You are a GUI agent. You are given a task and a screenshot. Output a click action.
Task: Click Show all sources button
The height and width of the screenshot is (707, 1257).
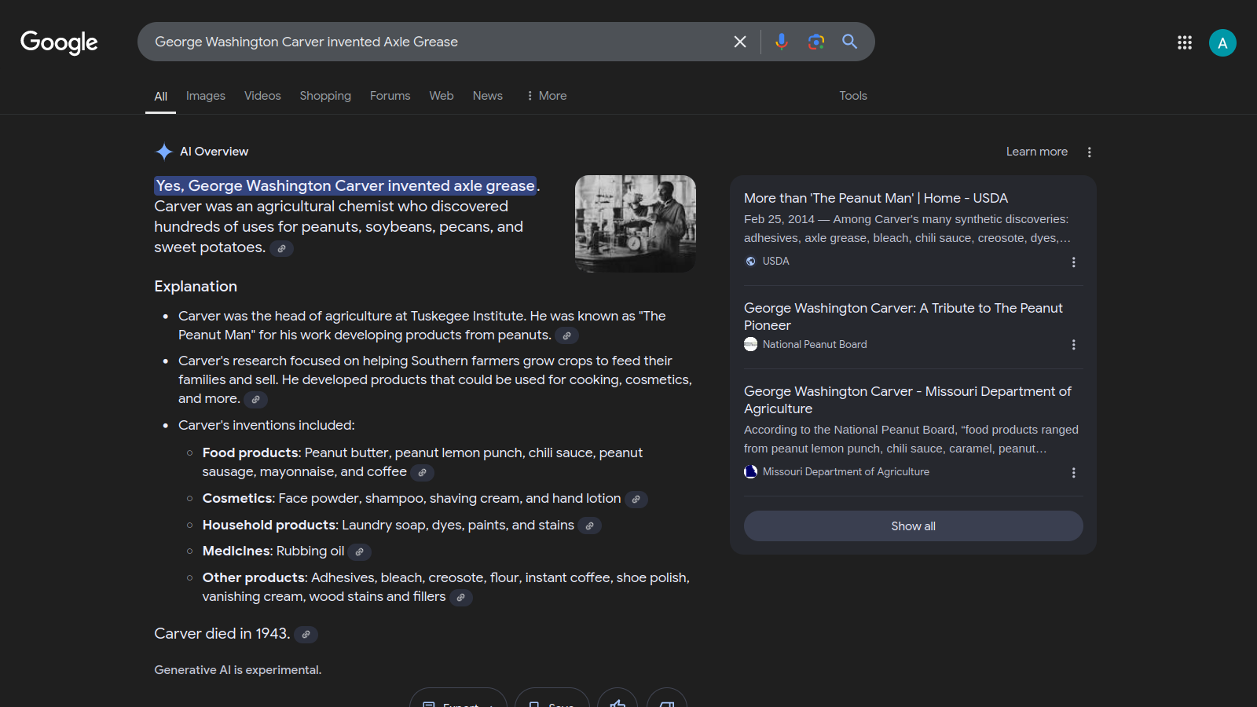(x=914, y=526)
